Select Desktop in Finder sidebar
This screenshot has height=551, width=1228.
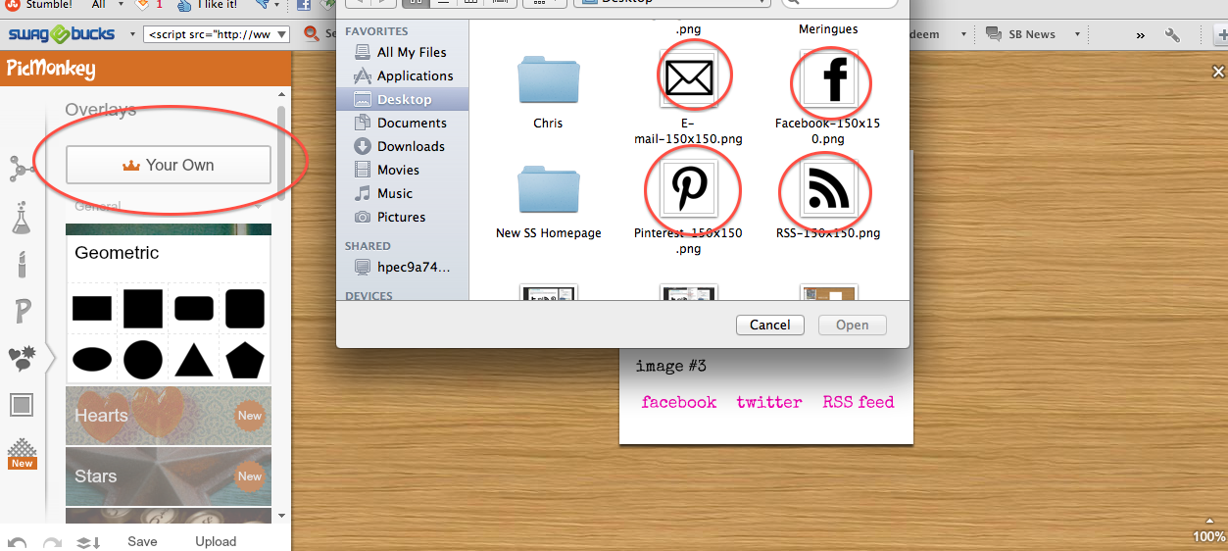click(x=402, y=99)
